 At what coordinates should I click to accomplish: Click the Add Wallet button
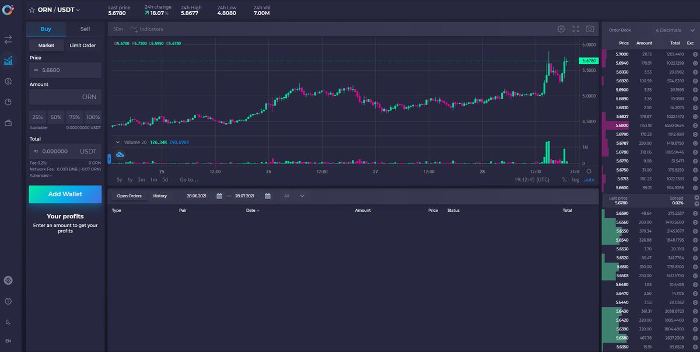click(x=65, y=194)
